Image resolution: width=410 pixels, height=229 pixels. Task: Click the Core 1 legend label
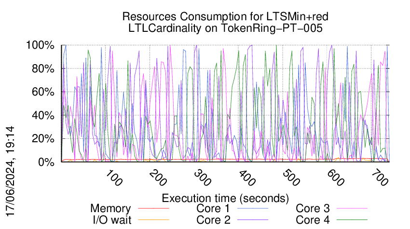click(213, 209)
